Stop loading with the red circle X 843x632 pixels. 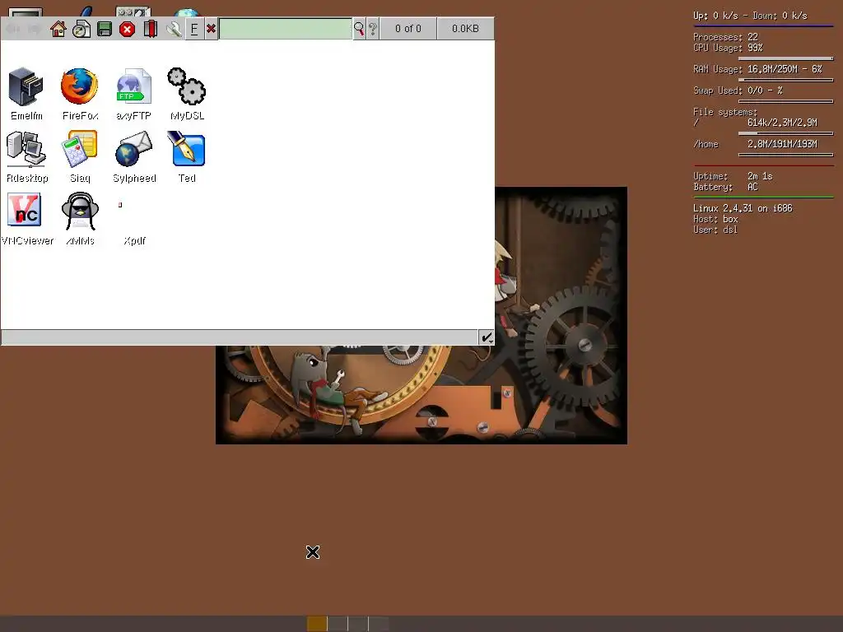[128, 29]
